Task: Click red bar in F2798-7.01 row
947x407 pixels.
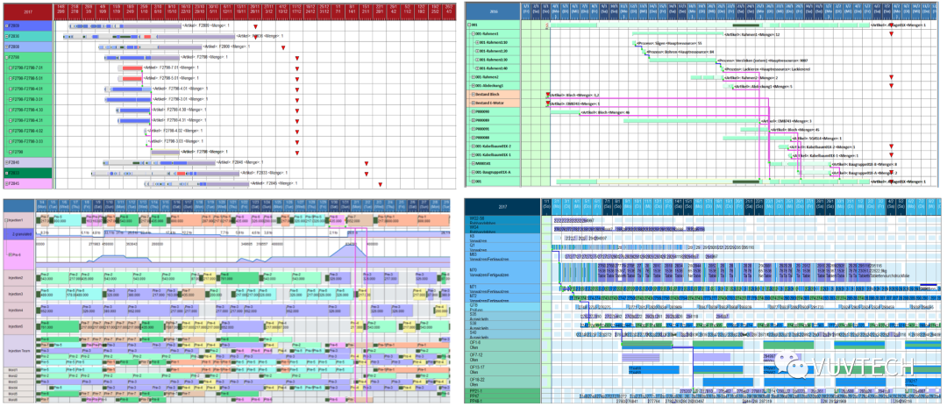Action: pos(132,68)
